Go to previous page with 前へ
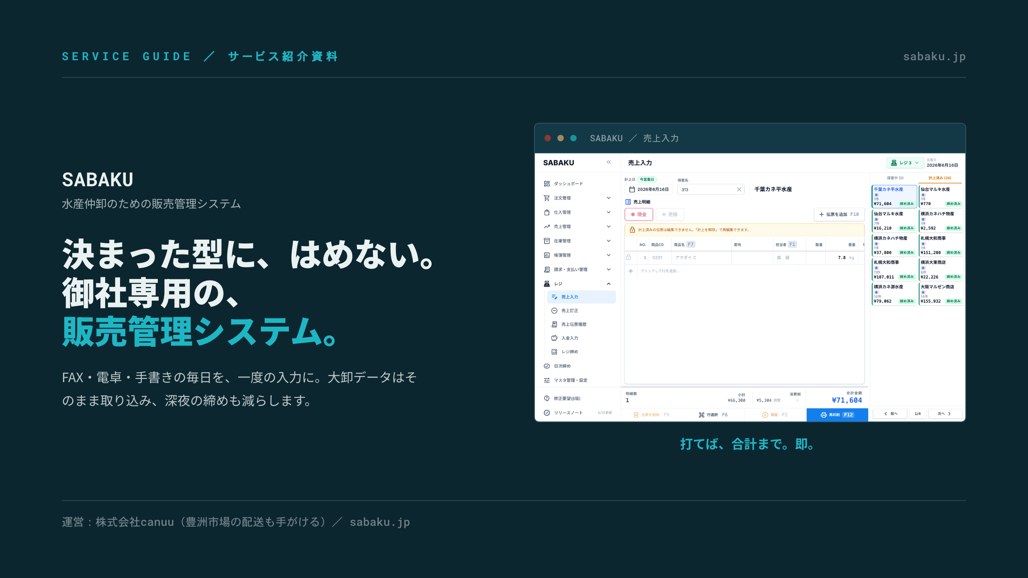The width and height of the screenshot is (1028, 578). click(890, 414)
